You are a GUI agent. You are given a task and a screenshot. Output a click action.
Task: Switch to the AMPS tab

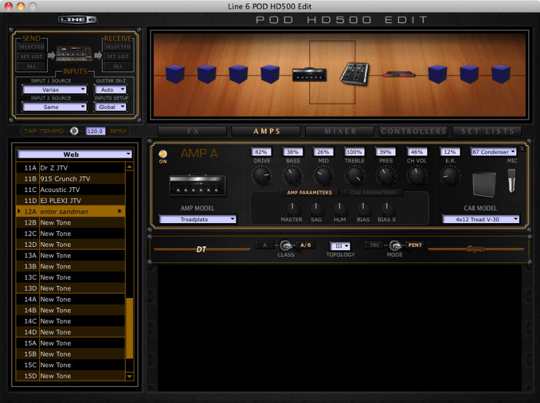266,131
